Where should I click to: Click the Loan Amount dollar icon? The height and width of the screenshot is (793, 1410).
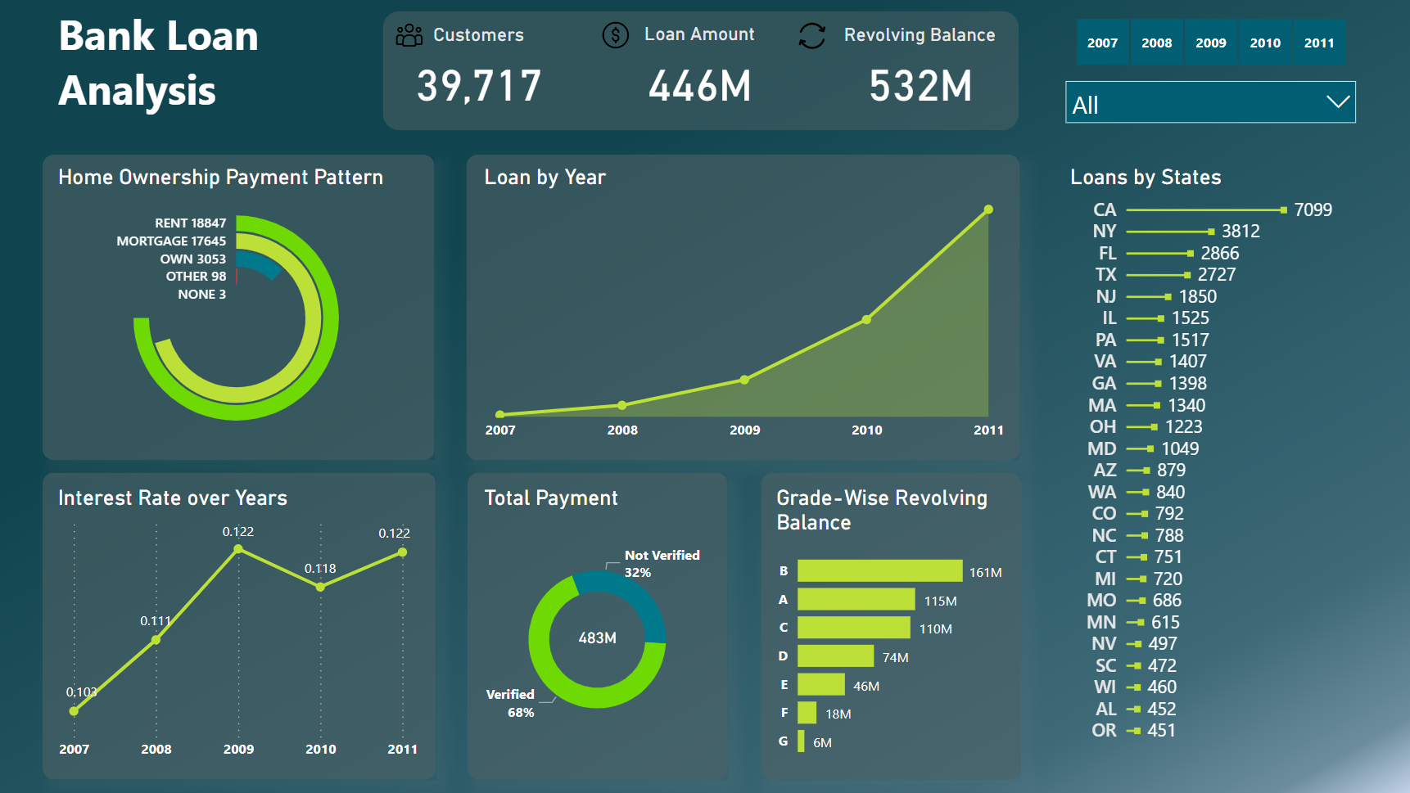tap(615, 34)
